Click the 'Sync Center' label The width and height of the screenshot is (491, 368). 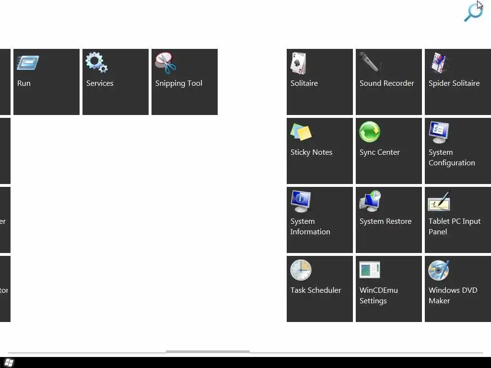tap(380, 152)
